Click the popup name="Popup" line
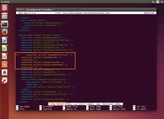164x119 pixels. pyautogui.click(x=40, y=35)
